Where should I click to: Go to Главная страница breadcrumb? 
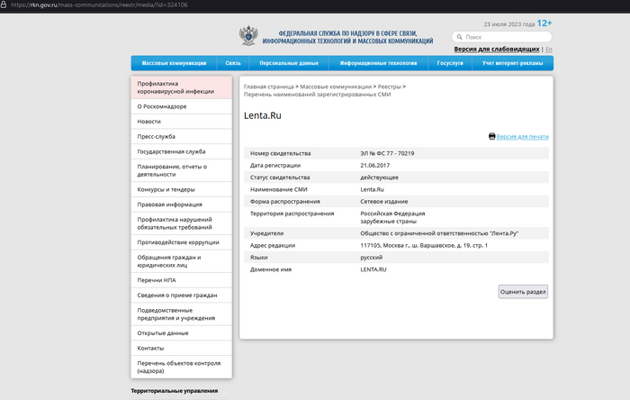[269, 86]
